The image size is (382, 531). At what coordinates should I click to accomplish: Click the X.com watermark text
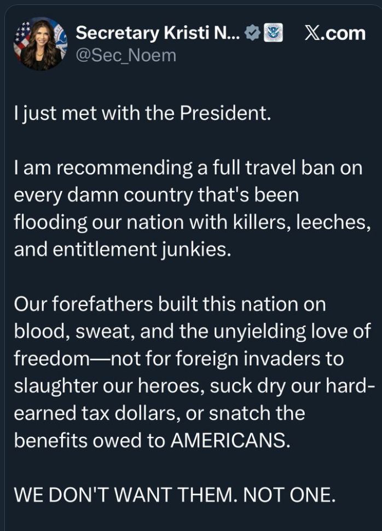click(335, 33)
